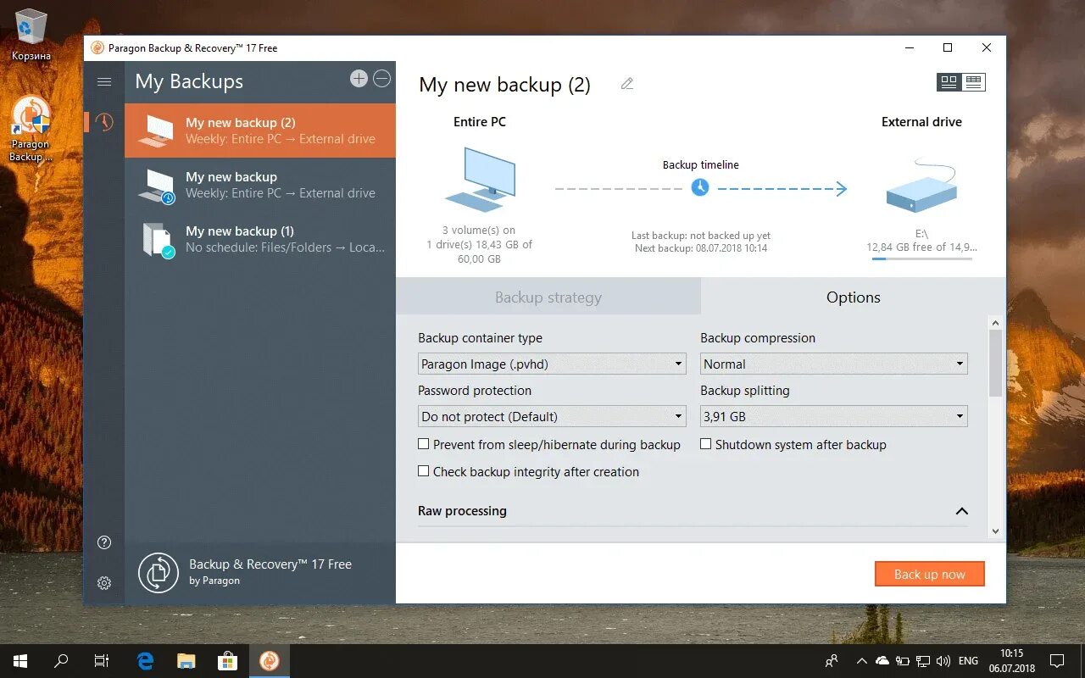Remove backup with the minus icon
Screen dimensions: 1085x678
pyautogui.click(x=382, y=79)
